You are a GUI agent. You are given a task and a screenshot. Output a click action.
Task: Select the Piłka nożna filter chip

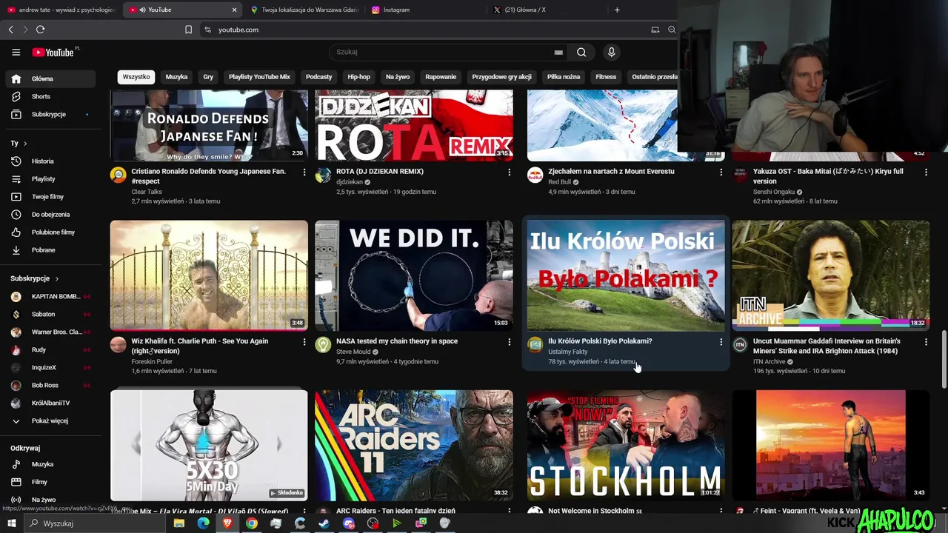[x=564, y=77]
